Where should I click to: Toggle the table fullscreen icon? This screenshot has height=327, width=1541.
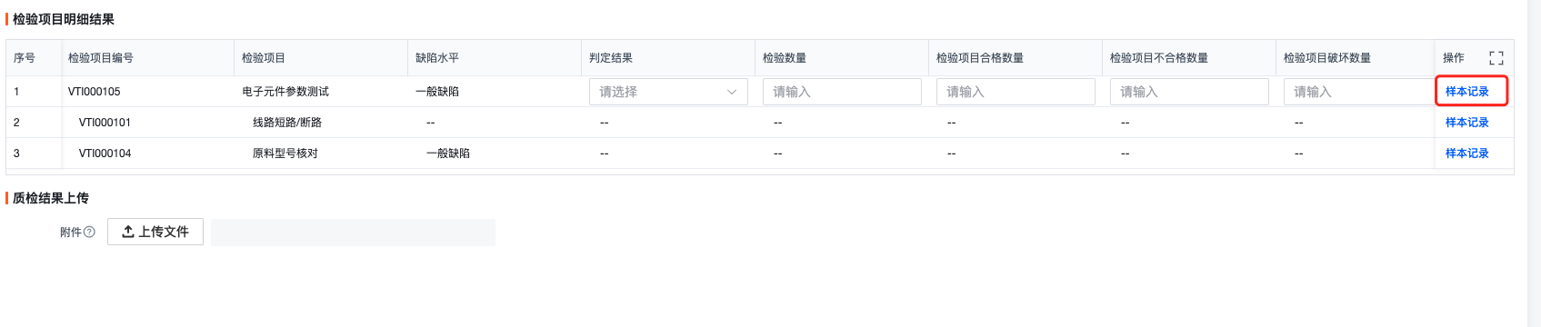click(1496, 58)
